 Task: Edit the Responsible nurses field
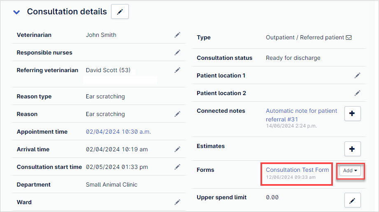(177, 52)
